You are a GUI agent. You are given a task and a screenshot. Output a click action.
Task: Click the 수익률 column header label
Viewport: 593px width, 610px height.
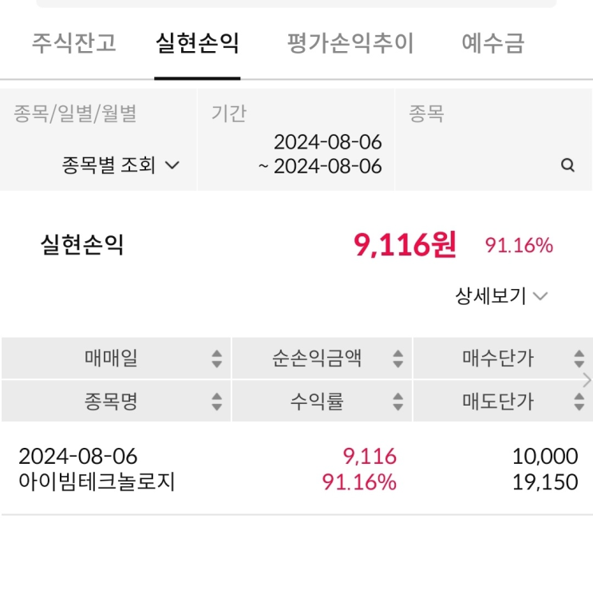pyautogui.click(x=316, y=402)
